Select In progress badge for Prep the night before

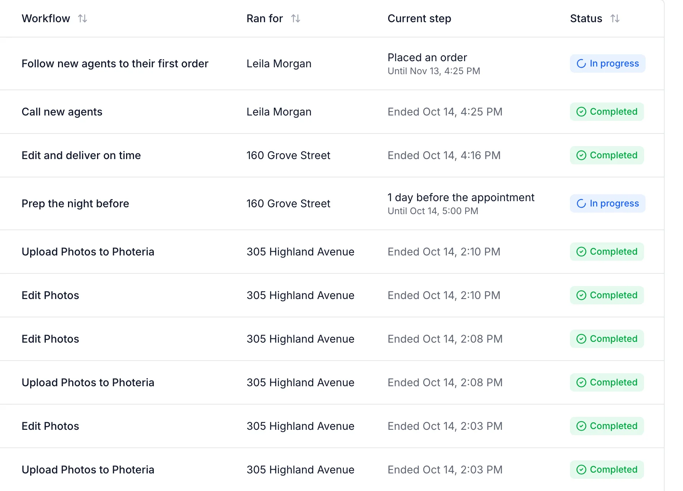[x=608, y=203]
